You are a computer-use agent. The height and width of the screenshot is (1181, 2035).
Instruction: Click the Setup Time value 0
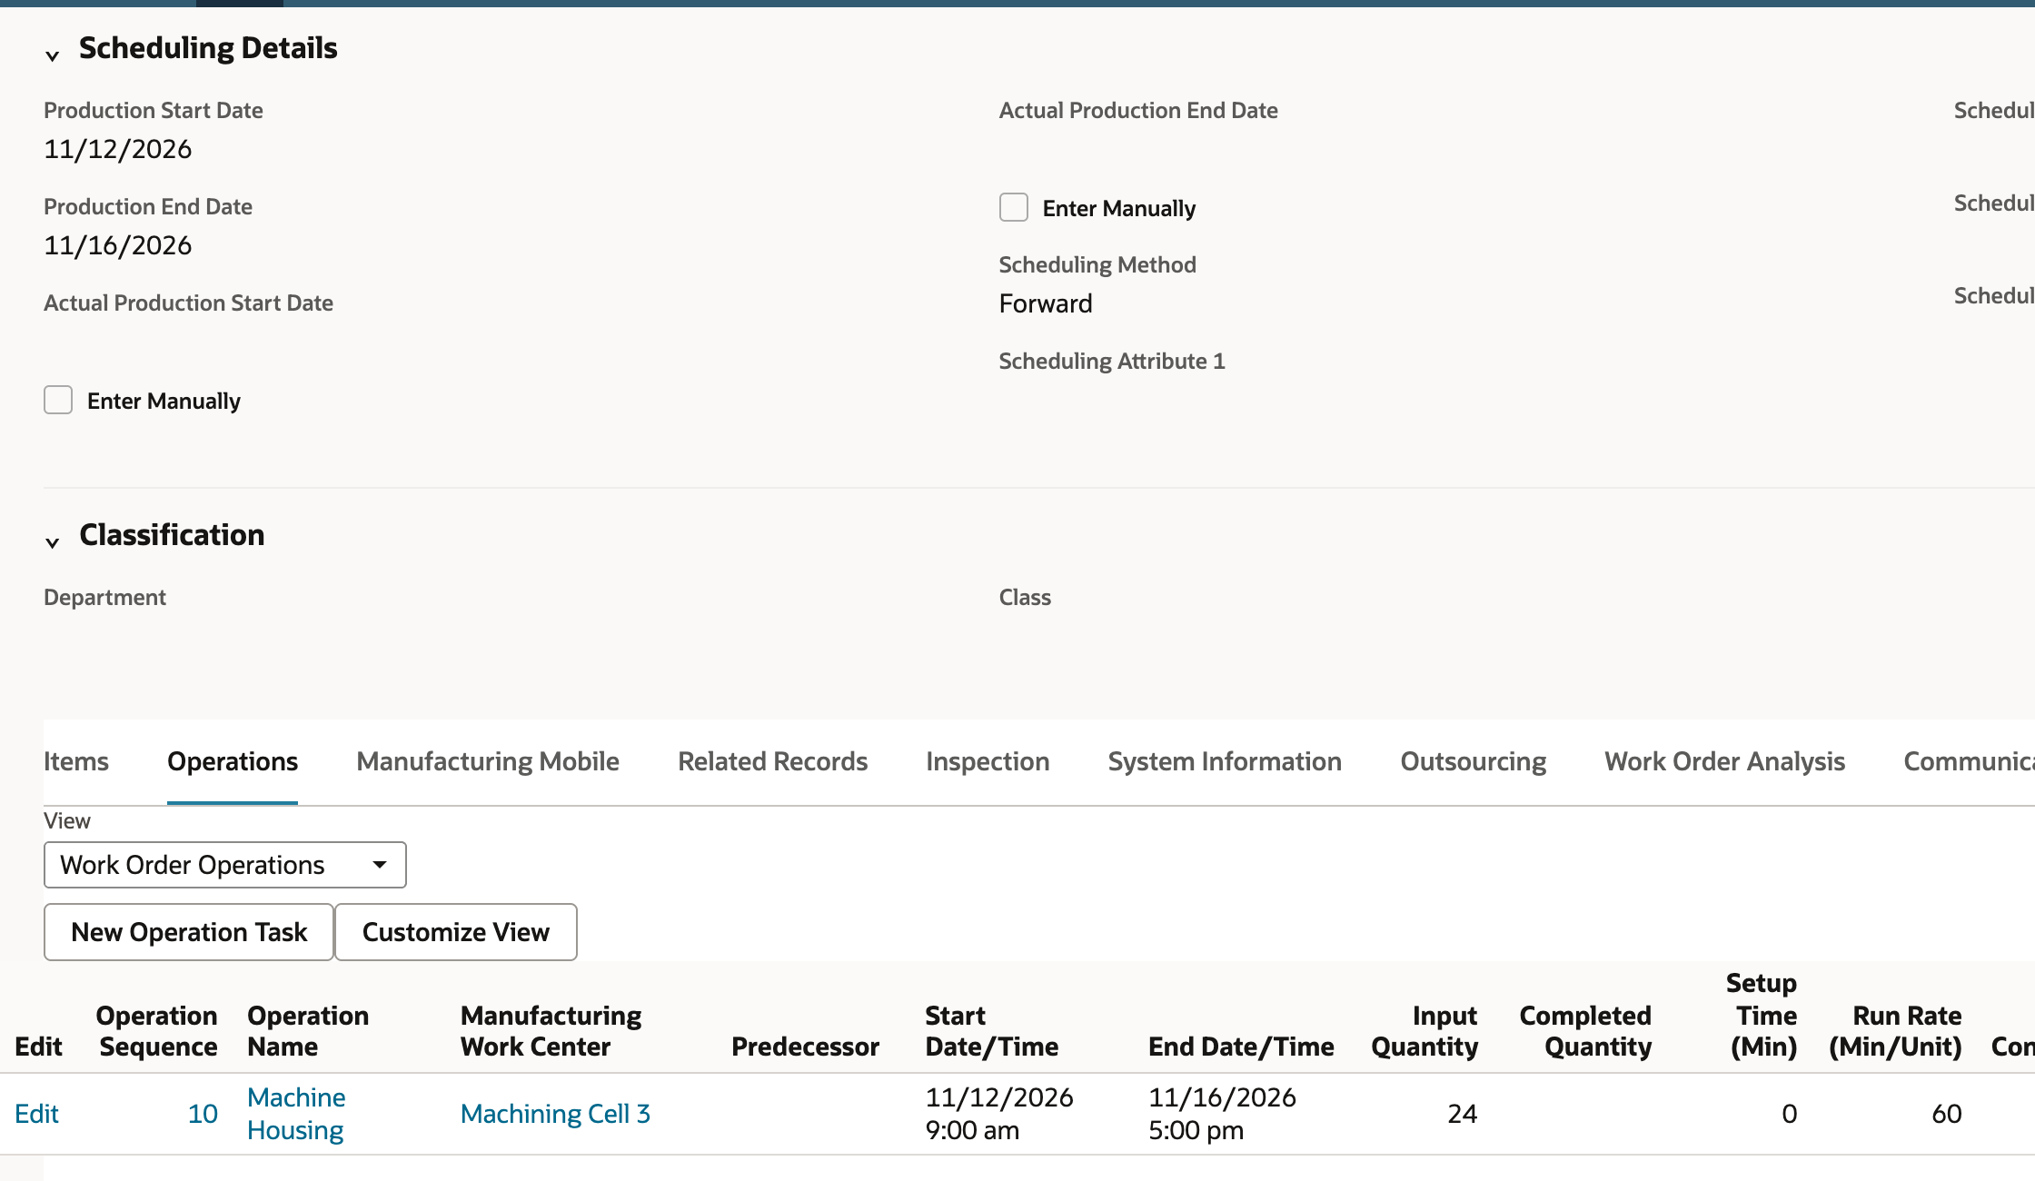(1789, 1114)
